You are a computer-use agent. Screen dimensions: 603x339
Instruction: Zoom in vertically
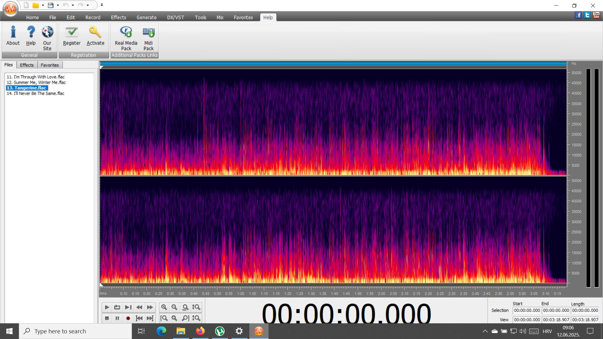[x=196, y=307]
